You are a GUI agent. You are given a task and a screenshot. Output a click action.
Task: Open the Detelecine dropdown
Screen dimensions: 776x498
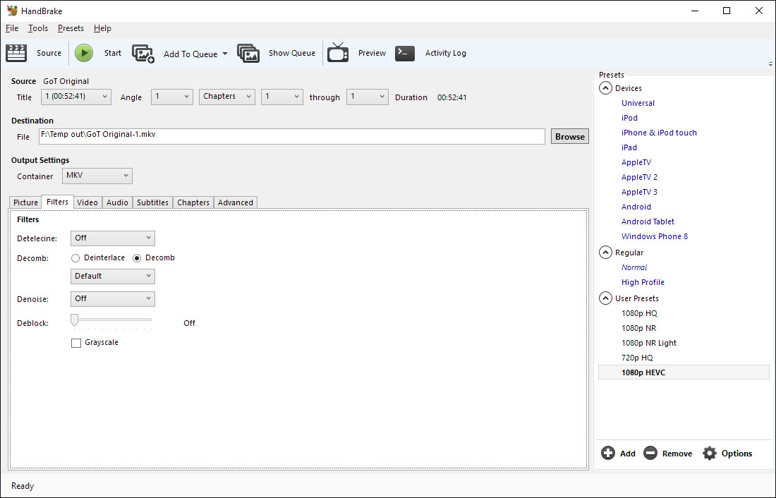[x=112, y=238]
